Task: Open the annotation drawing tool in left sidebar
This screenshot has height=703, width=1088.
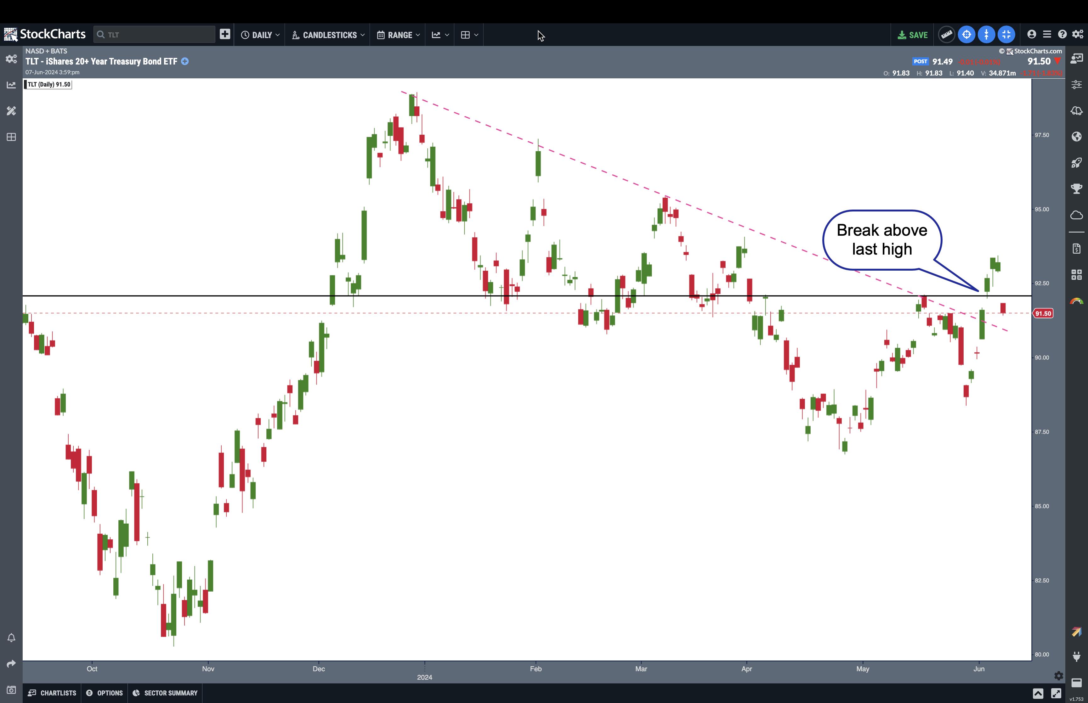Action: pos(11,111)
